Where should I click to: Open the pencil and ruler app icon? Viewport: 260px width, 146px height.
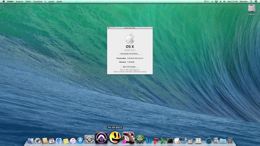(177, 141)
